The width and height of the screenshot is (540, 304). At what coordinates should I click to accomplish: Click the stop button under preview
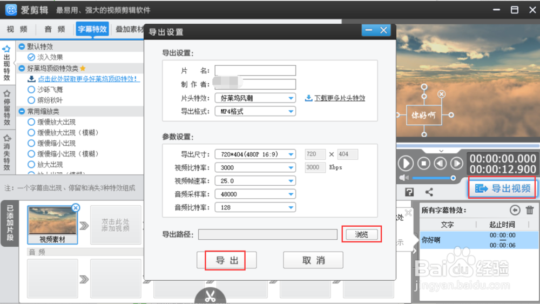click(x=423, y=163)
